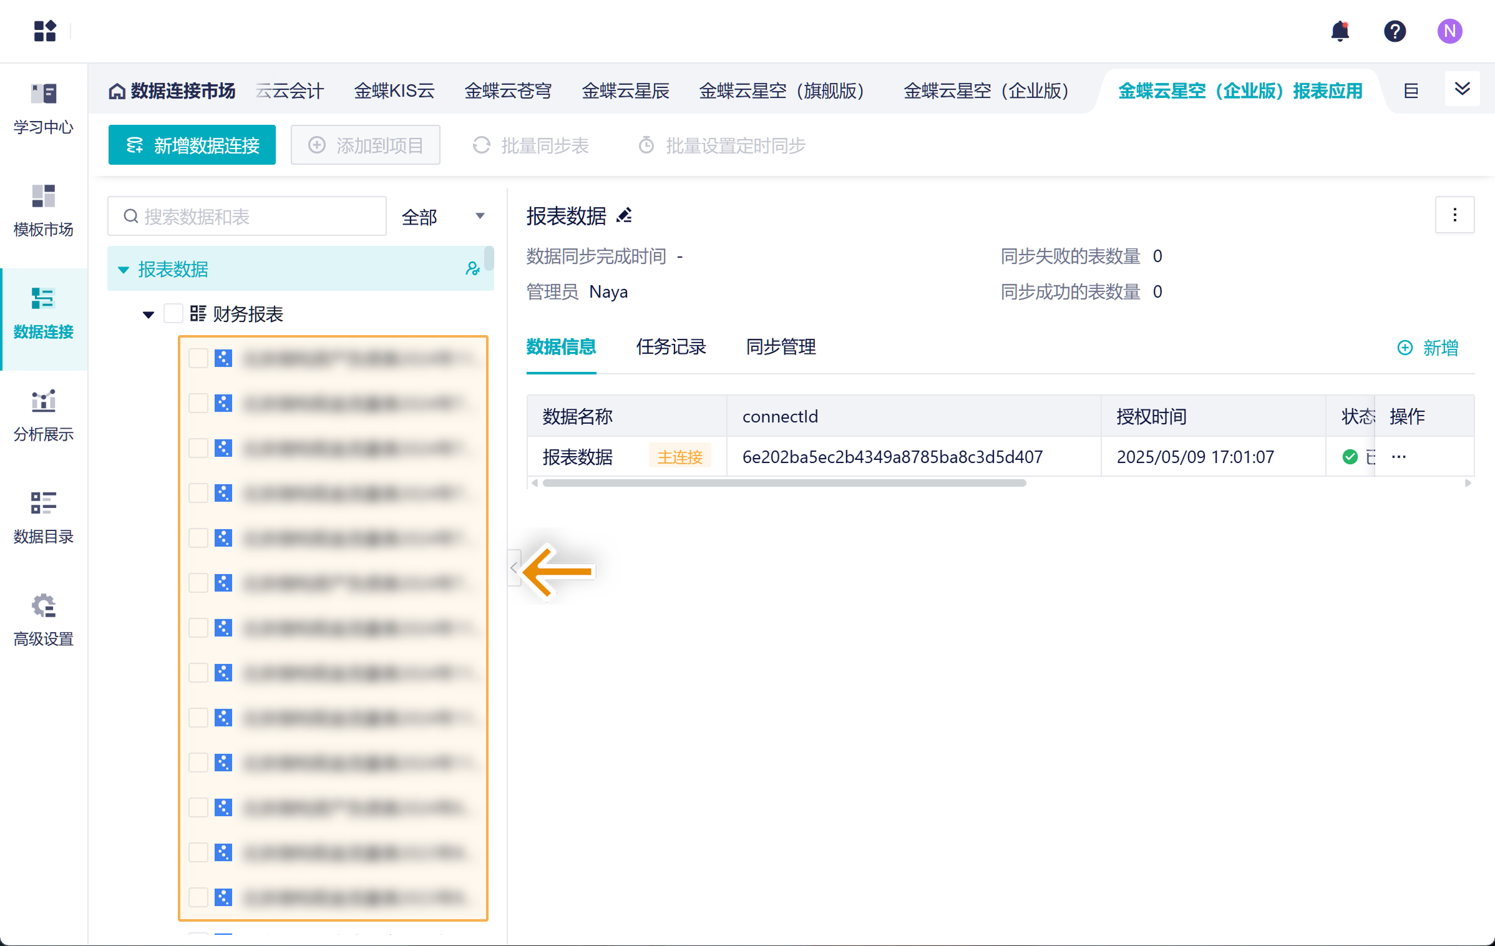
Task: Click the administrator name Naya
Action: (608, 292)
